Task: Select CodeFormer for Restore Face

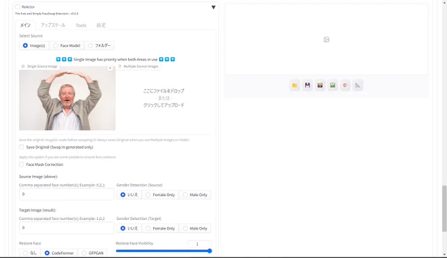Action: tap(59, 253)
